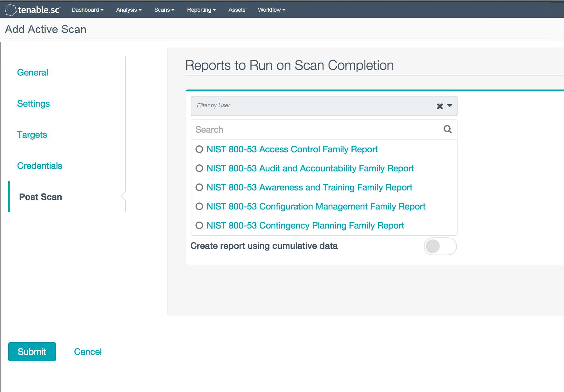Screen dimensions: 564x392
Task: Click inside the Search field
Action: point(286,130)
